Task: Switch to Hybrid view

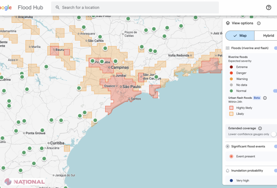Action: coord(268,36)
